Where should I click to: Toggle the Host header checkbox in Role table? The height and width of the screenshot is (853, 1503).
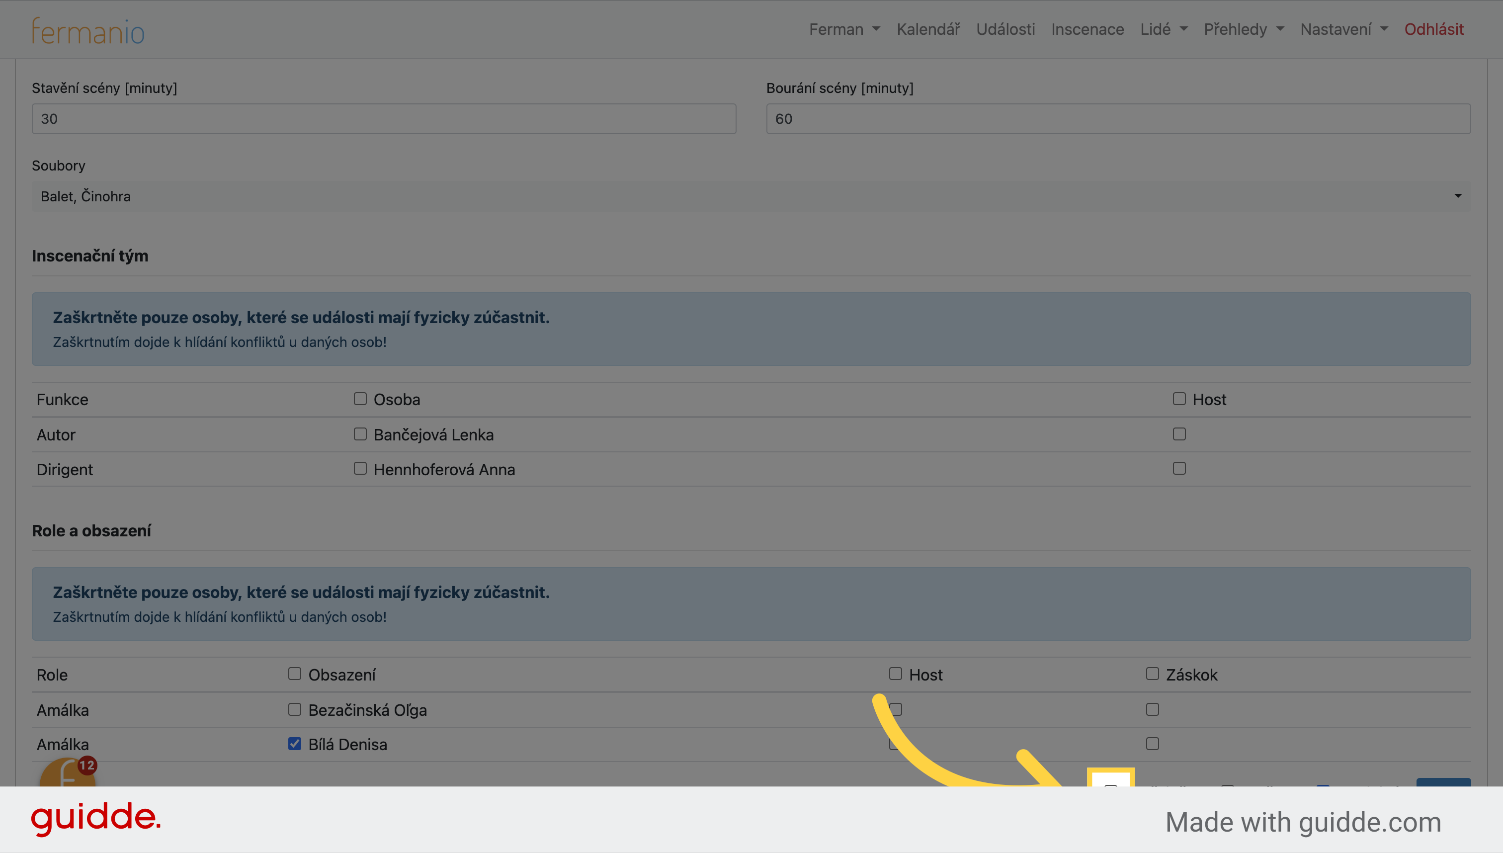[x=896, y=674]
